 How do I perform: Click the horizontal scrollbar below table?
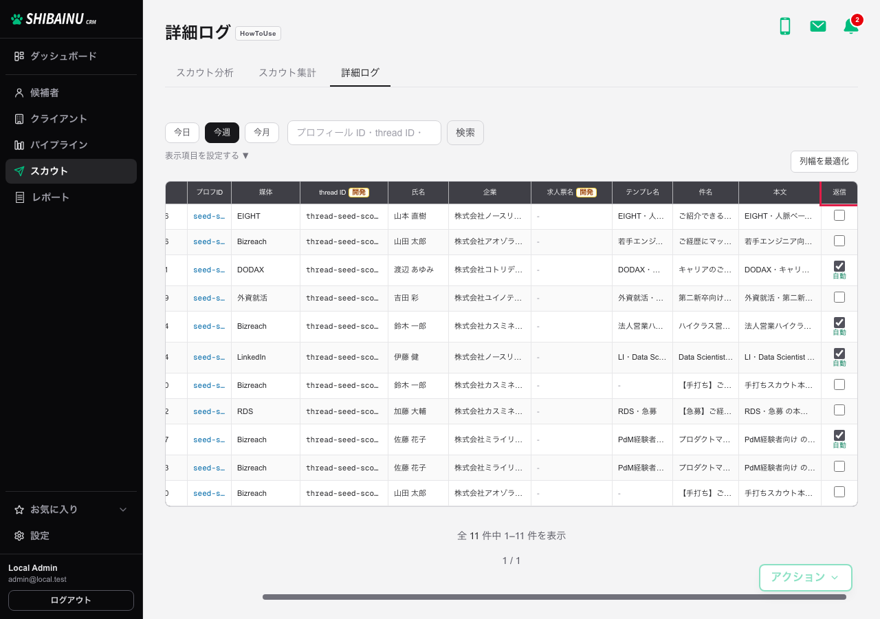(x=554, y=597)
